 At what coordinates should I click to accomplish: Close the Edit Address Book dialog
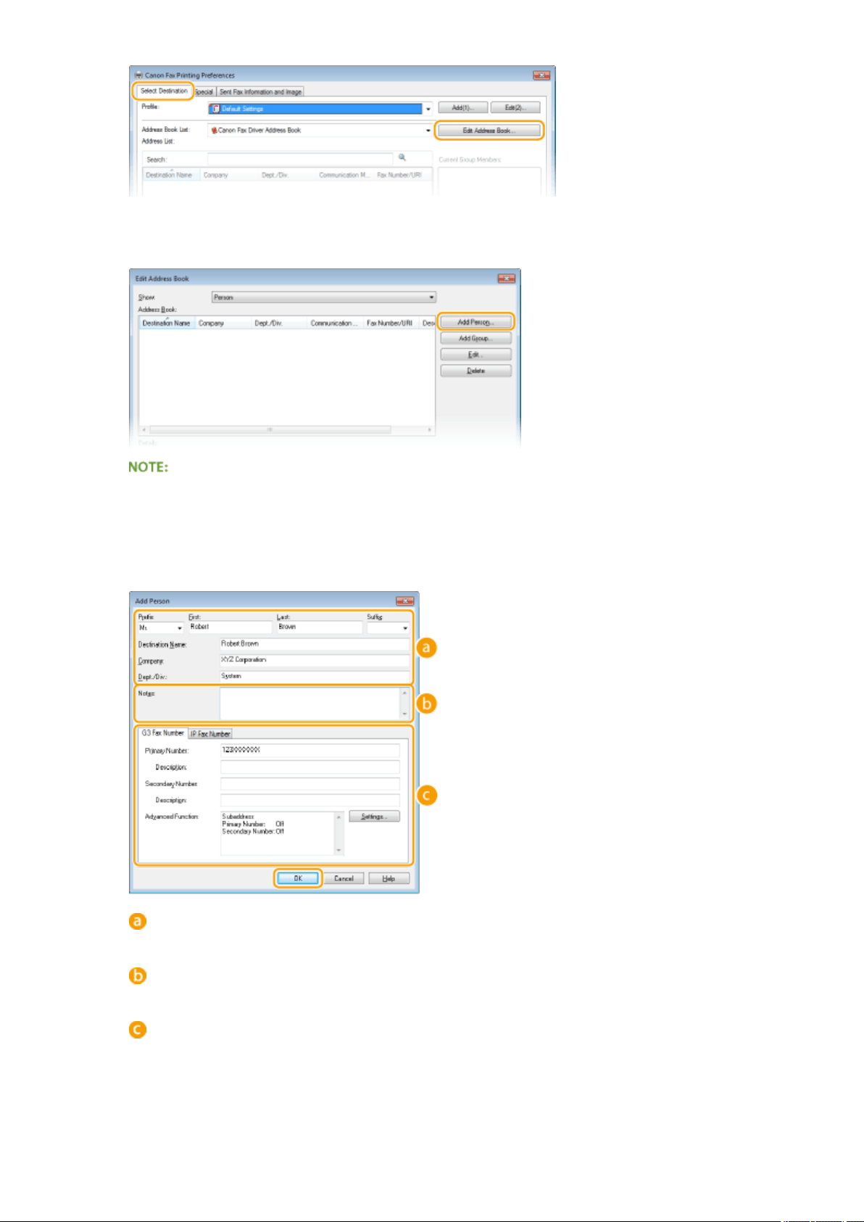click(506, 278)
